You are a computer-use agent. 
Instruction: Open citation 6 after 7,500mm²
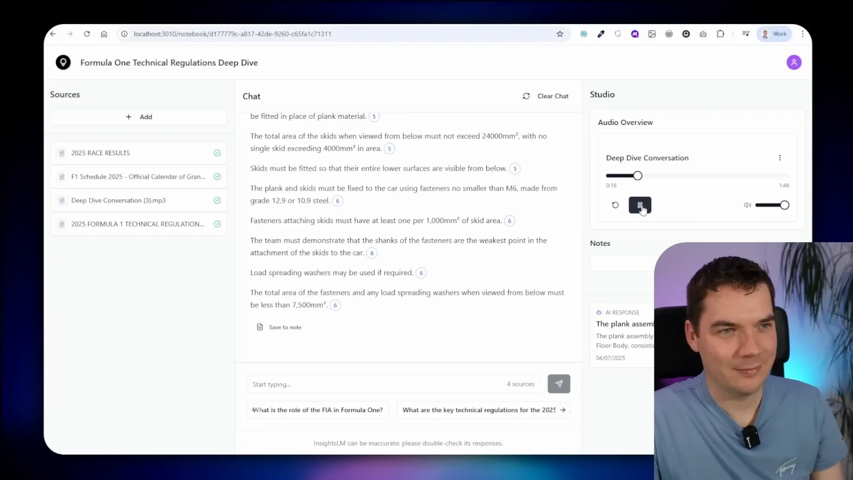pyautogui.click(x=335, y=305)
